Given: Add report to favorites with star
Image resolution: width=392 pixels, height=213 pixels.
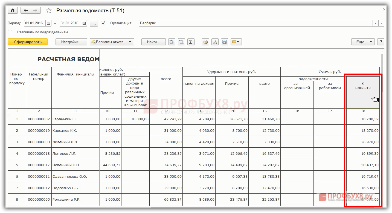Looking at the screenshot, I should click(x=49, y=11).
